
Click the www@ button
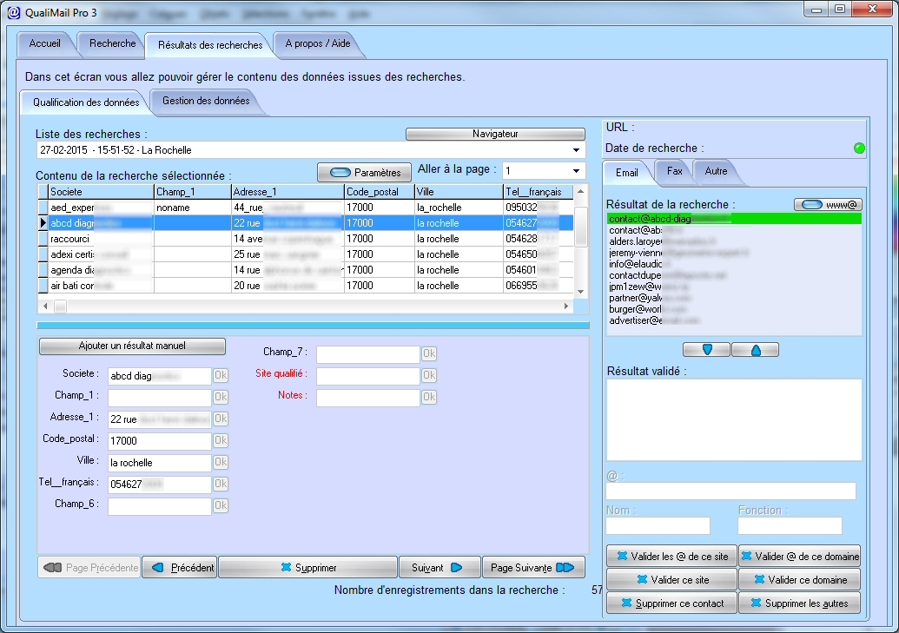[x=828, y=205]
